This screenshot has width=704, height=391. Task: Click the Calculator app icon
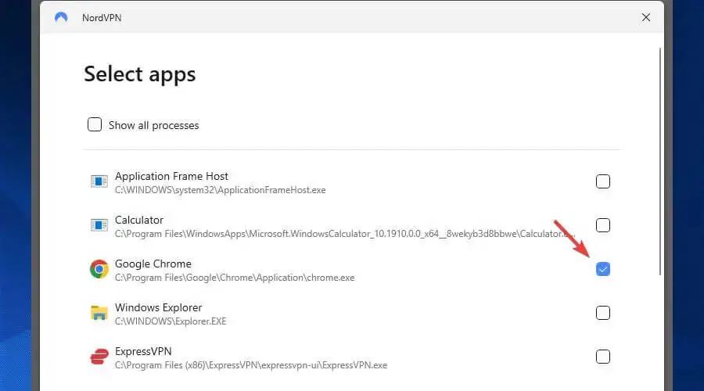[x=98, y=225]
